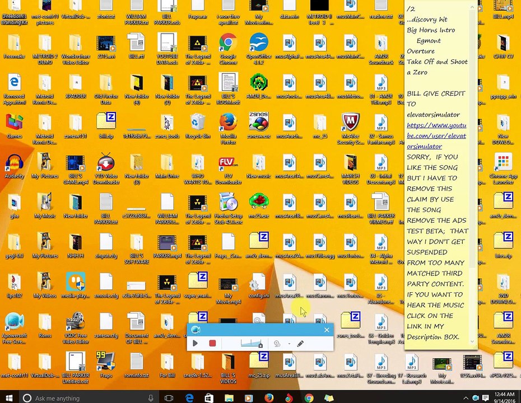Show hidden system tray icons
This screenshot has height=403, width=521.
(x=466, y=398)
